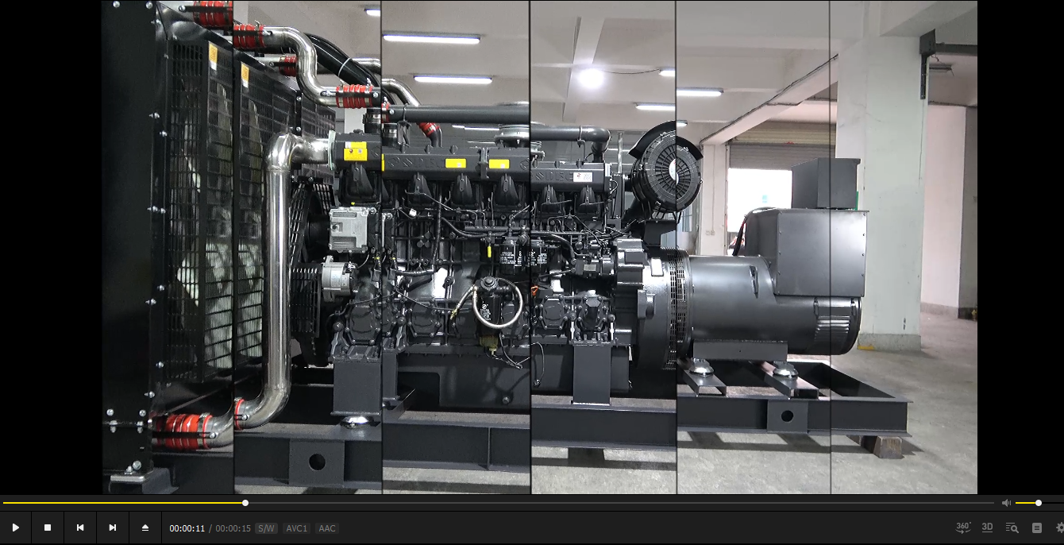Stop the video playback
This screenshot has height=545, width=1064.
(x=48, y=528)
